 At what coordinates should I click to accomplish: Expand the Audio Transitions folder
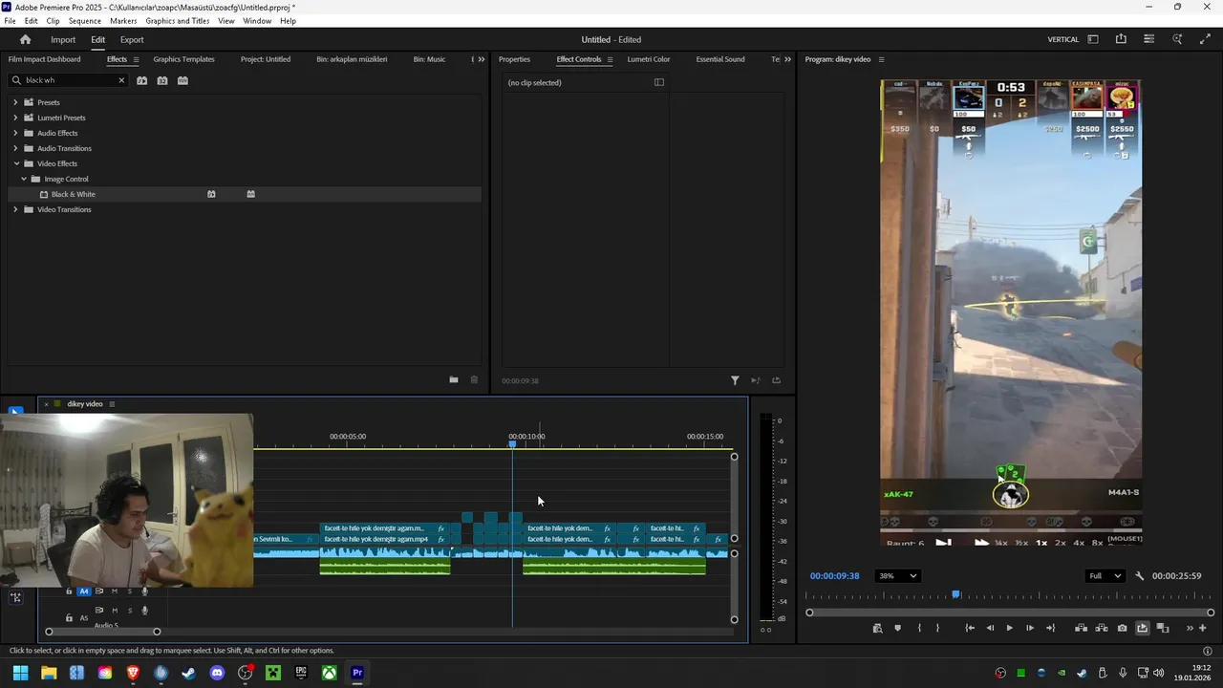click(x=15, y=148)
